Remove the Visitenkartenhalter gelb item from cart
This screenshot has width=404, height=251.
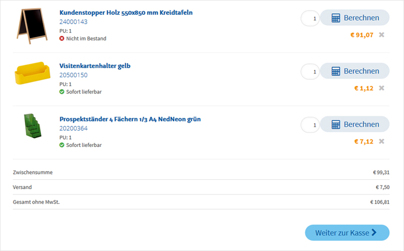382,88
